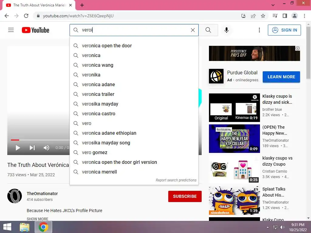311x233 pixels.
Task: Open 'klasky csupo vs dizzy Csupo' thumbnail
Action: click(234, 169)
